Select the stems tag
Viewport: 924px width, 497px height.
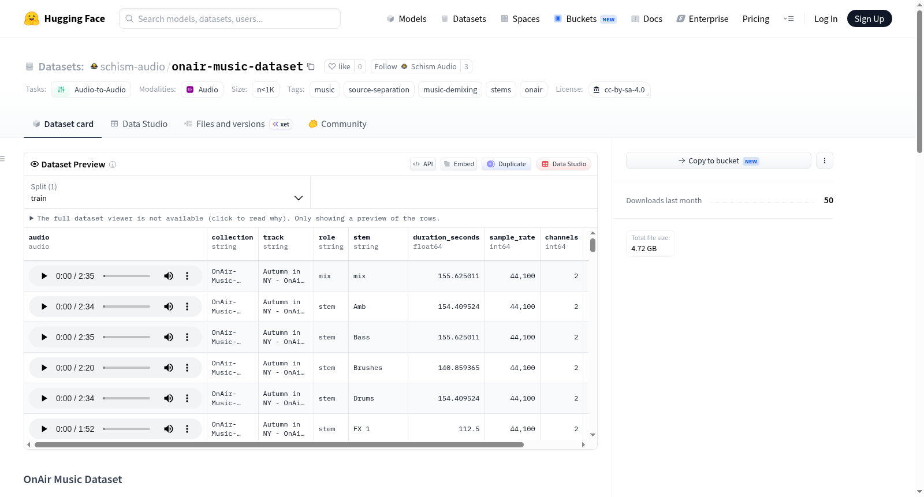point(501,89)
